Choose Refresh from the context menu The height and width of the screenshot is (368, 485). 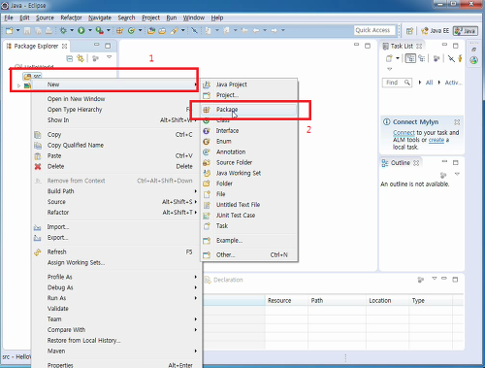pyautogui.click(x=116, y=251)
